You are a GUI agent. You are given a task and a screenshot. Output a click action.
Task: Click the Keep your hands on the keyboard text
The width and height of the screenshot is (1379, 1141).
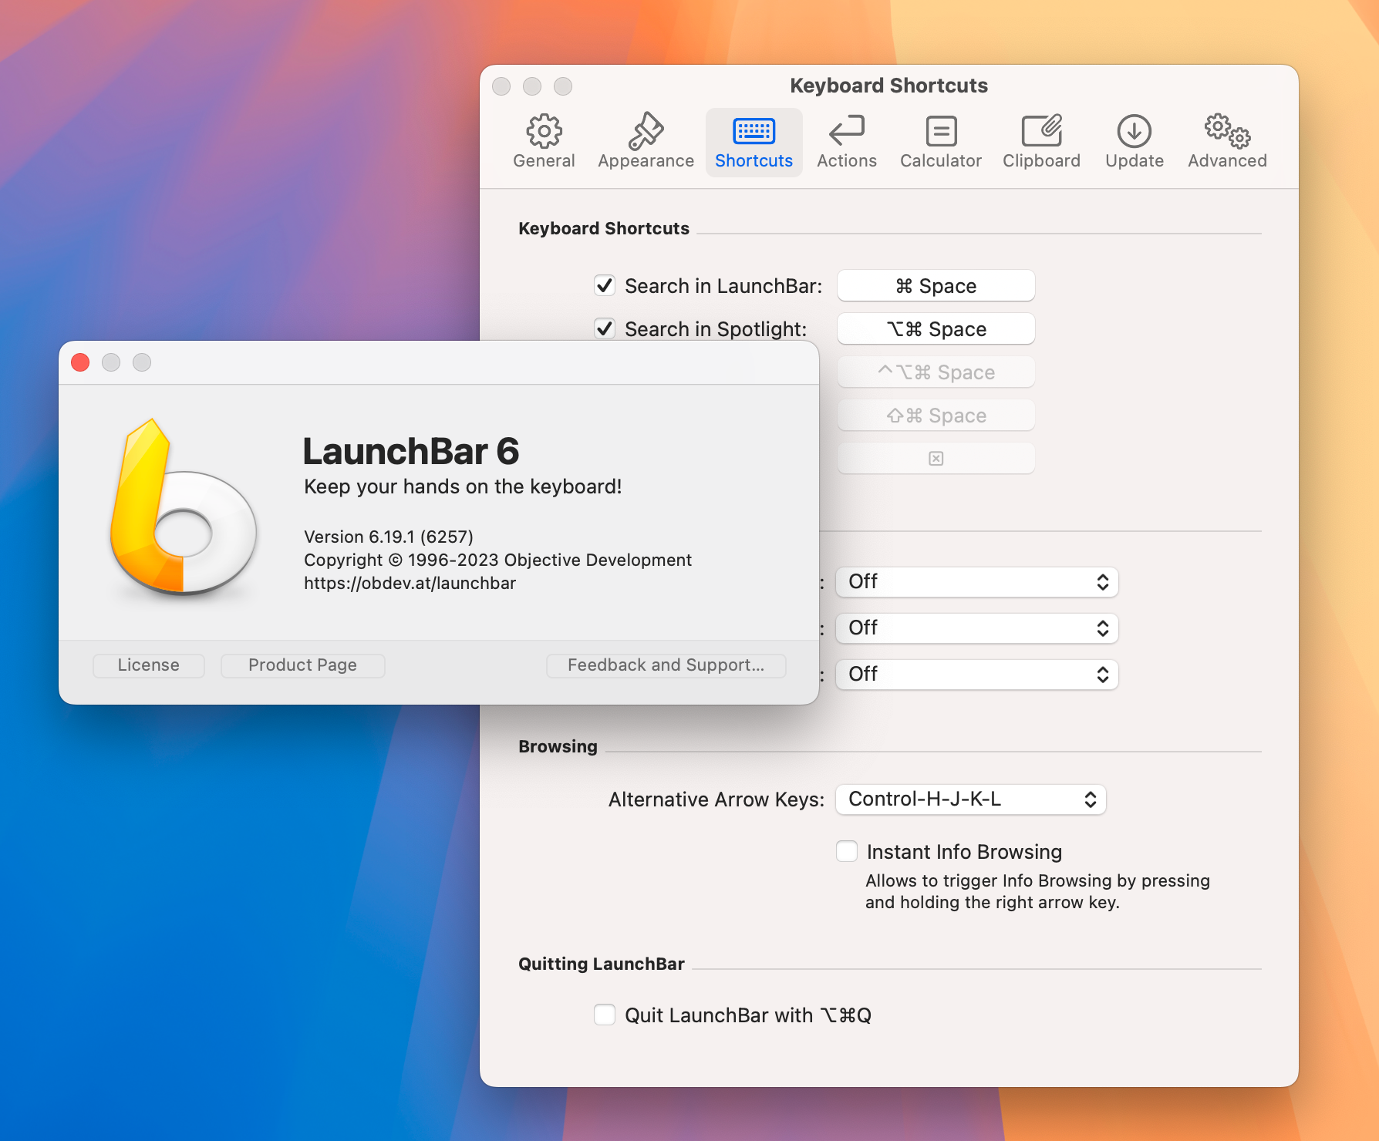click(463, 486)
